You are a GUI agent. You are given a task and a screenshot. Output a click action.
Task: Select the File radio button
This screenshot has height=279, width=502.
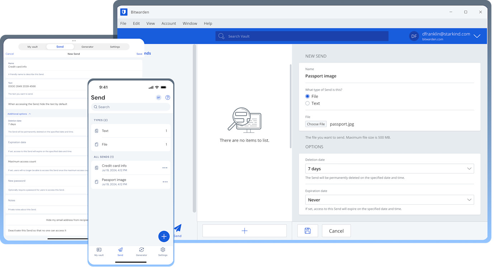pyautogui.click(x=307, y=96)
